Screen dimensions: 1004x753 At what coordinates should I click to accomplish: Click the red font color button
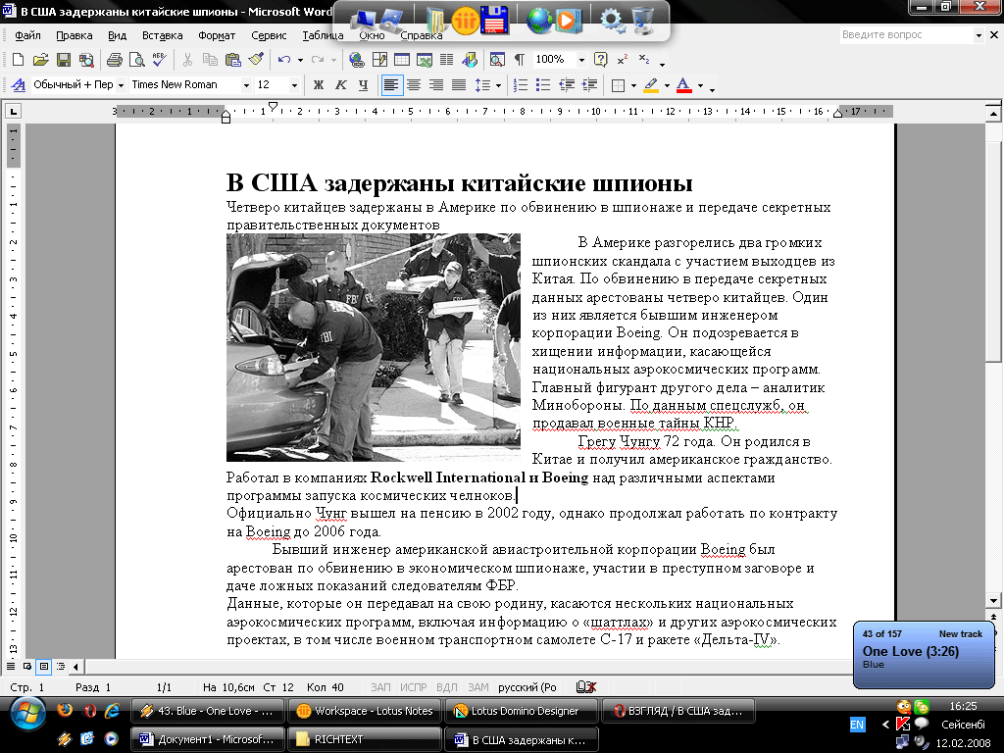(683, 85)
